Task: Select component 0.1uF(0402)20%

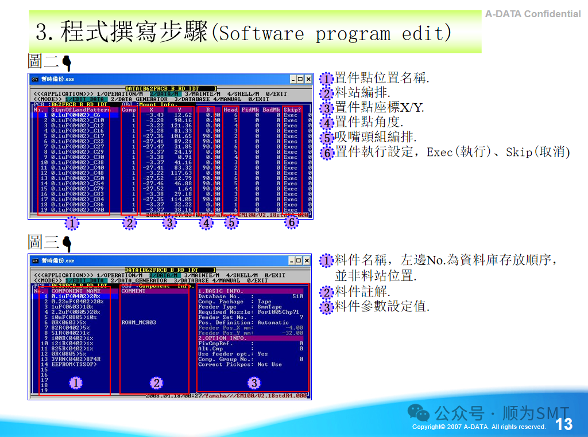Action: 76,296
